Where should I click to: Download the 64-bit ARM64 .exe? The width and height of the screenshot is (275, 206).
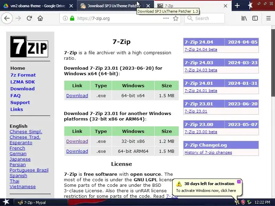point(77,151)
